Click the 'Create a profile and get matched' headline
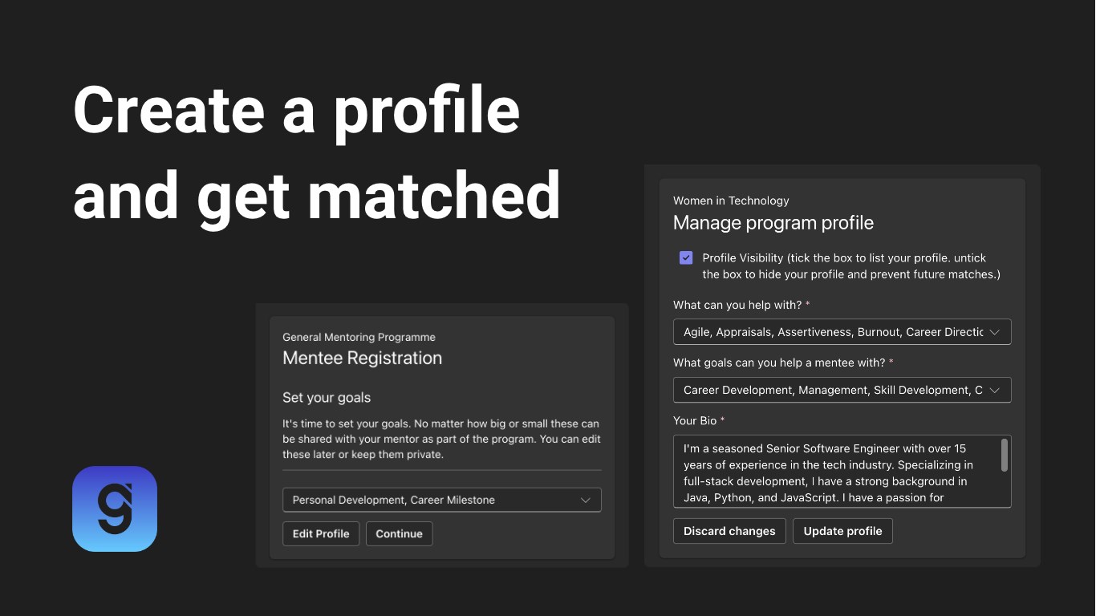This screenshot has width=1096, height=616. click(x=316, y=152)
